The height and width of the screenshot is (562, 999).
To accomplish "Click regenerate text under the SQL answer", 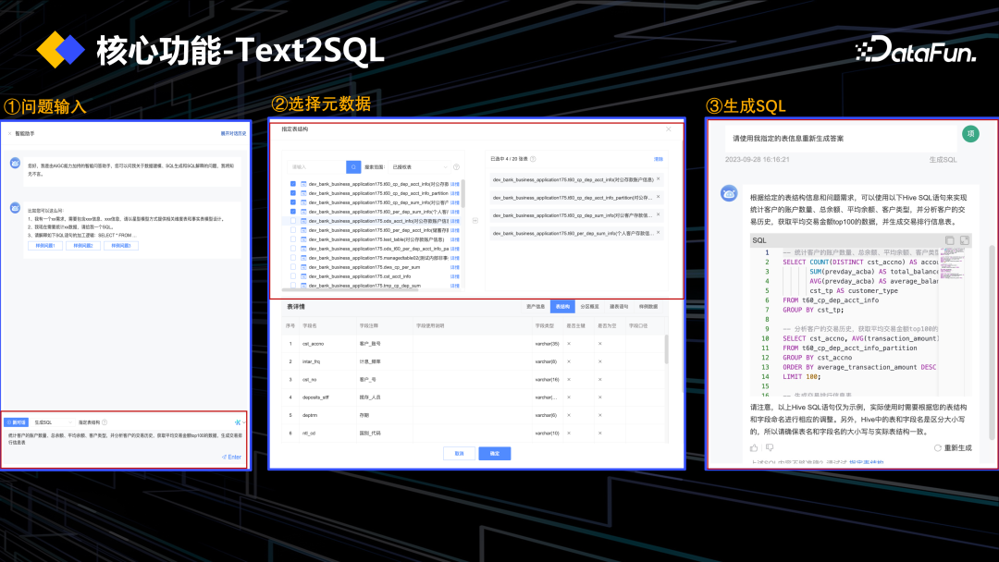I will pos(957,448).
